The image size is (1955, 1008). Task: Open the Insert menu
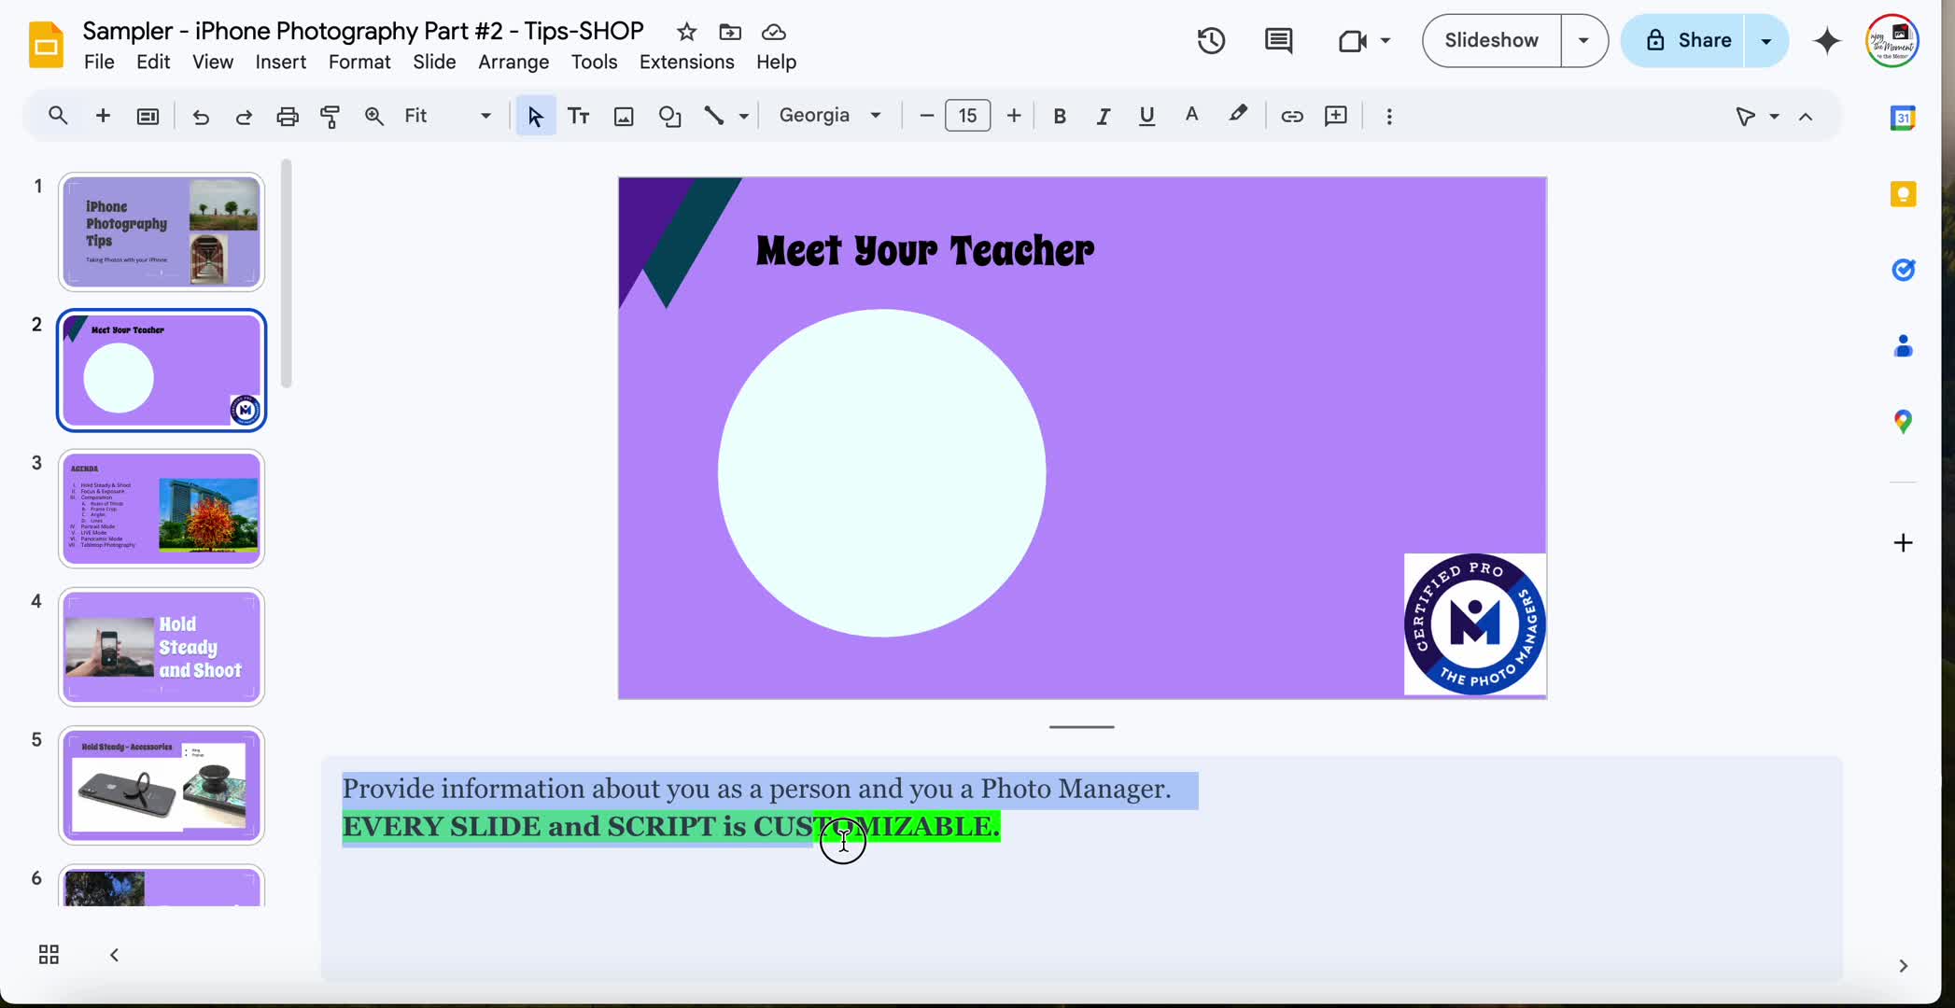coord(281,62)
